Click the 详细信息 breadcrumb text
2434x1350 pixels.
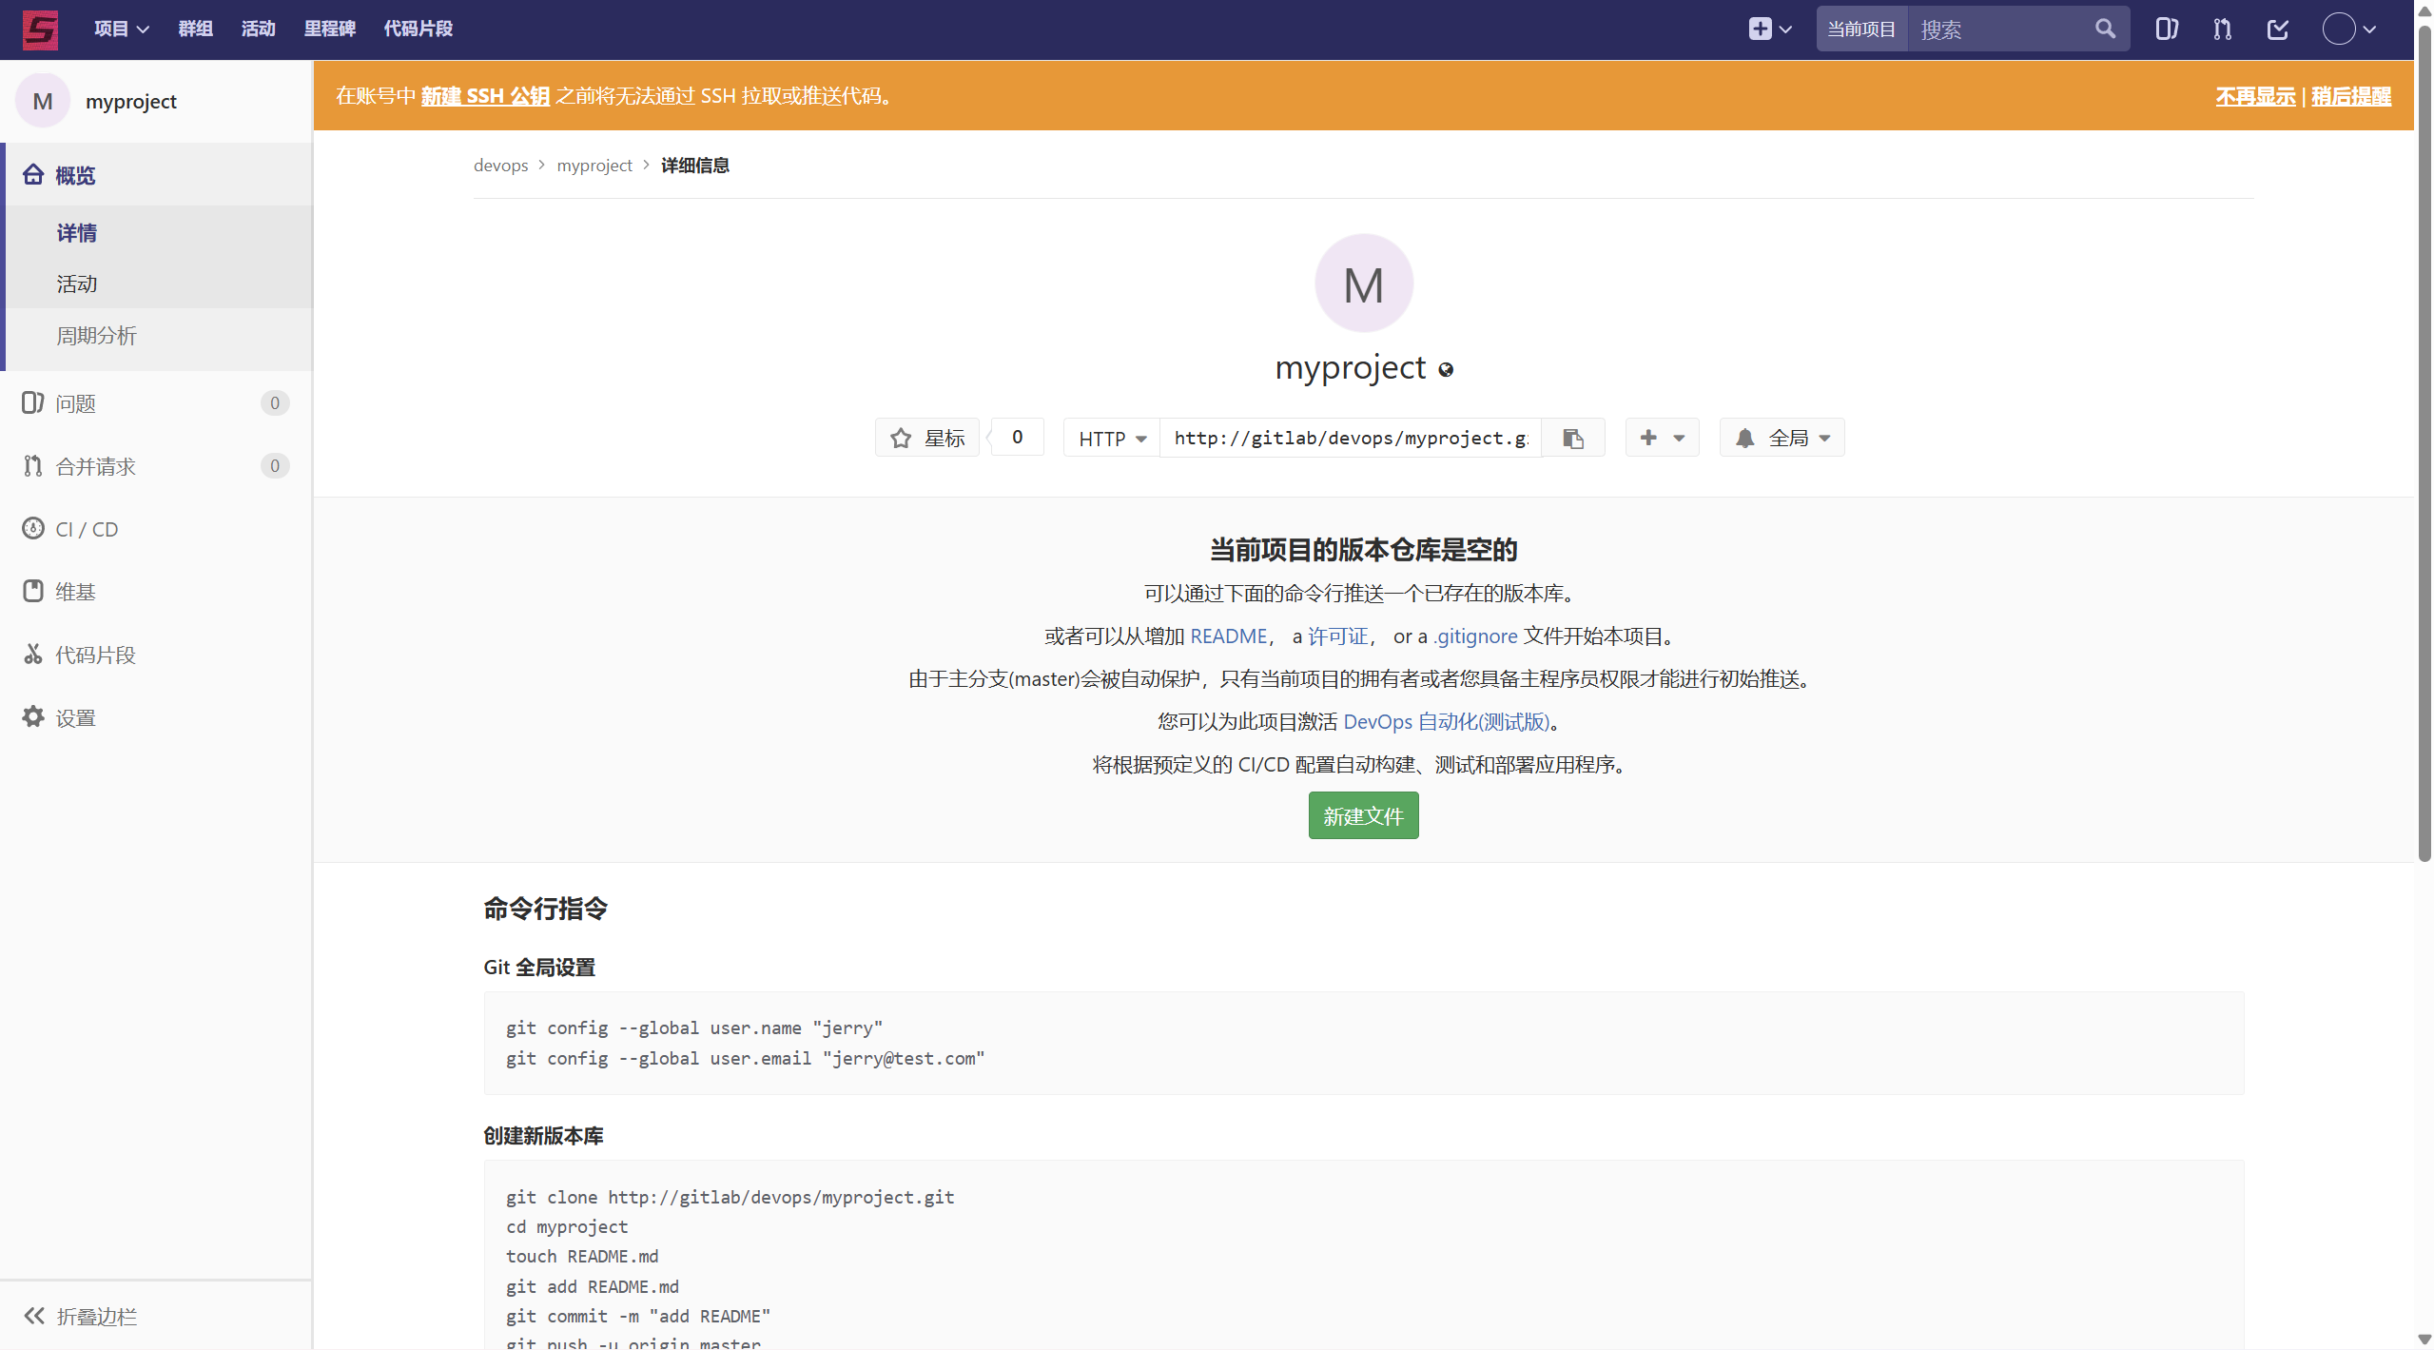click(695, 166)
